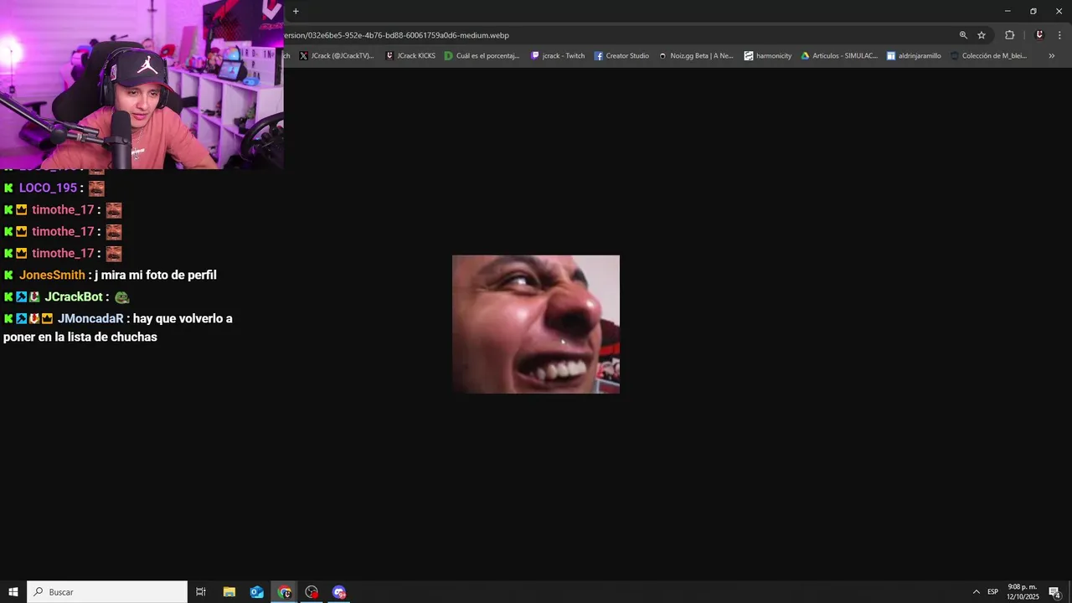Click the frog emote from JCrackBot

point(121,296)
